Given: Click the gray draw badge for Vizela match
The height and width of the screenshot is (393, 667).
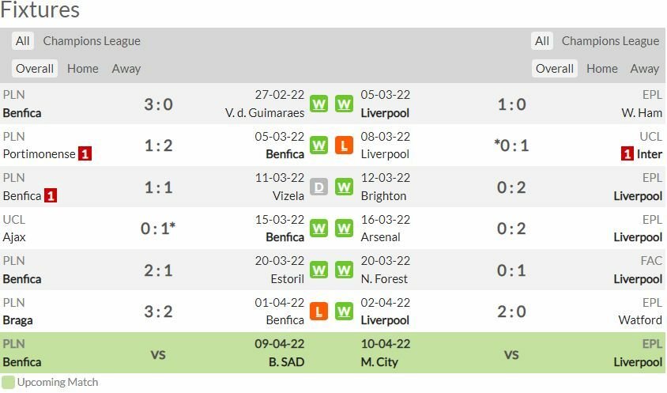Looking at the screenshot, I should pos(318,187).
